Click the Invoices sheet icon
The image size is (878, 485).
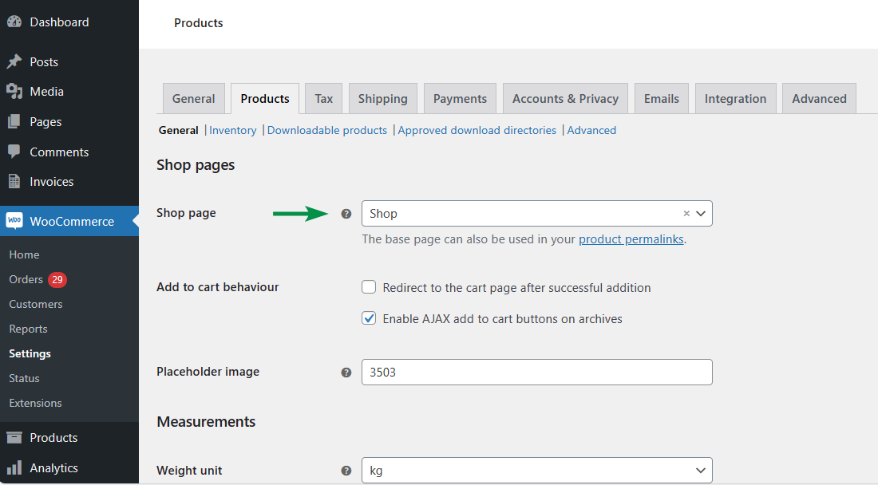tap(14, 181)
